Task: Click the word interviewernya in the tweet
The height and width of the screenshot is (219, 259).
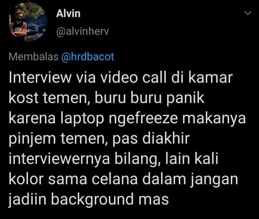Action: (59, 159)
